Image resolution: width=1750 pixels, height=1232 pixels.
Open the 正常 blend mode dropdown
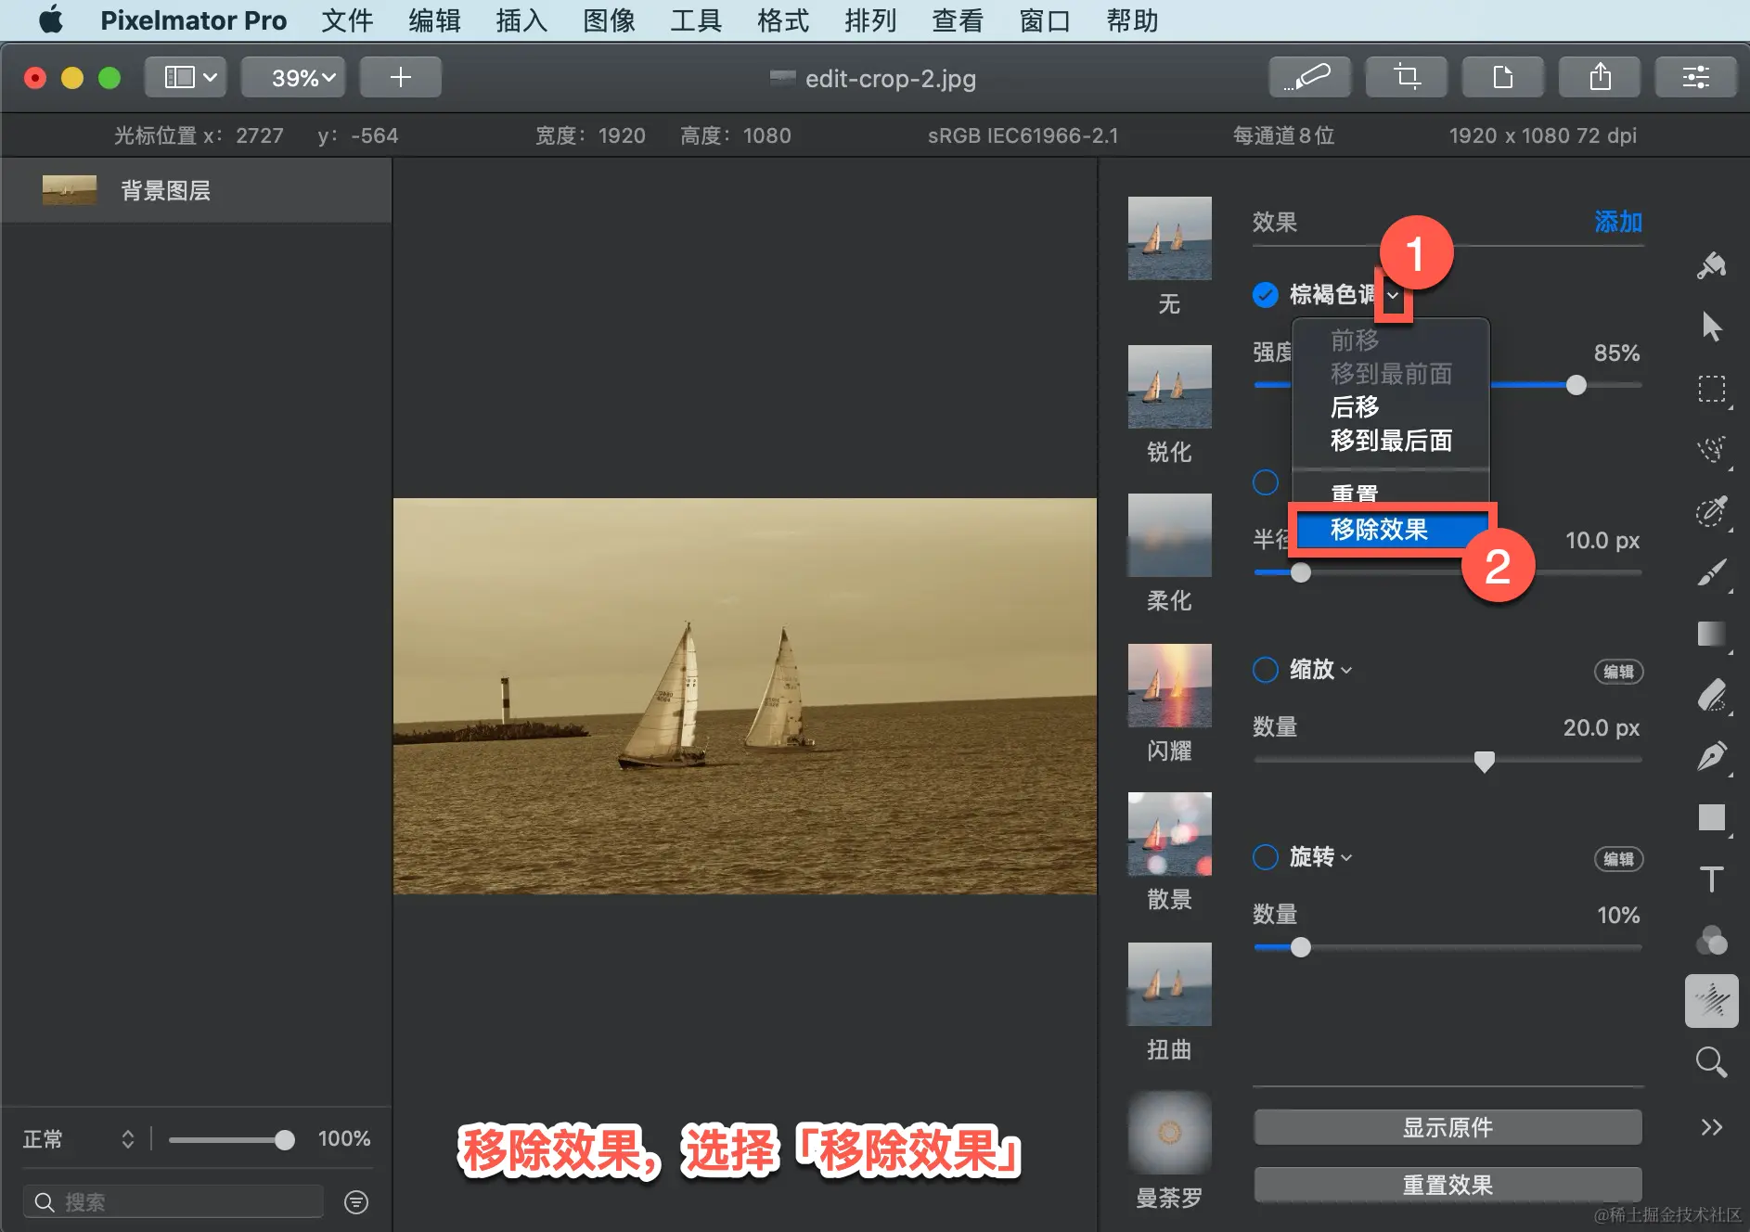pyautogui.click(x=79, y=1138)
